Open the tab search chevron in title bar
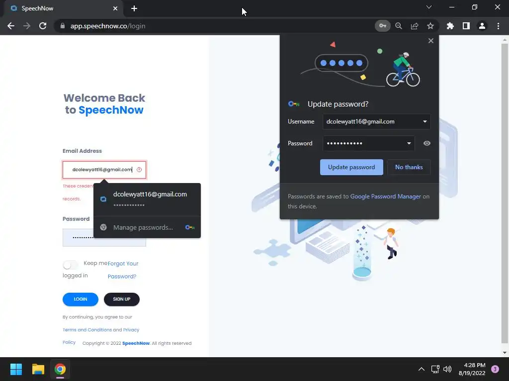 [x=429, y=7]
